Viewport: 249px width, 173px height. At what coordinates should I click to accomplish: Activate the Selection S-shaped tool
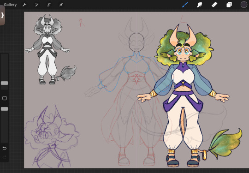pos(49,5)
